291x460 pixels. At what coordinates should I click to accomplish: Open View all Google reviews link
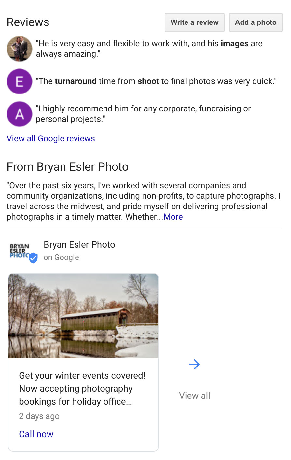[51, 138]
